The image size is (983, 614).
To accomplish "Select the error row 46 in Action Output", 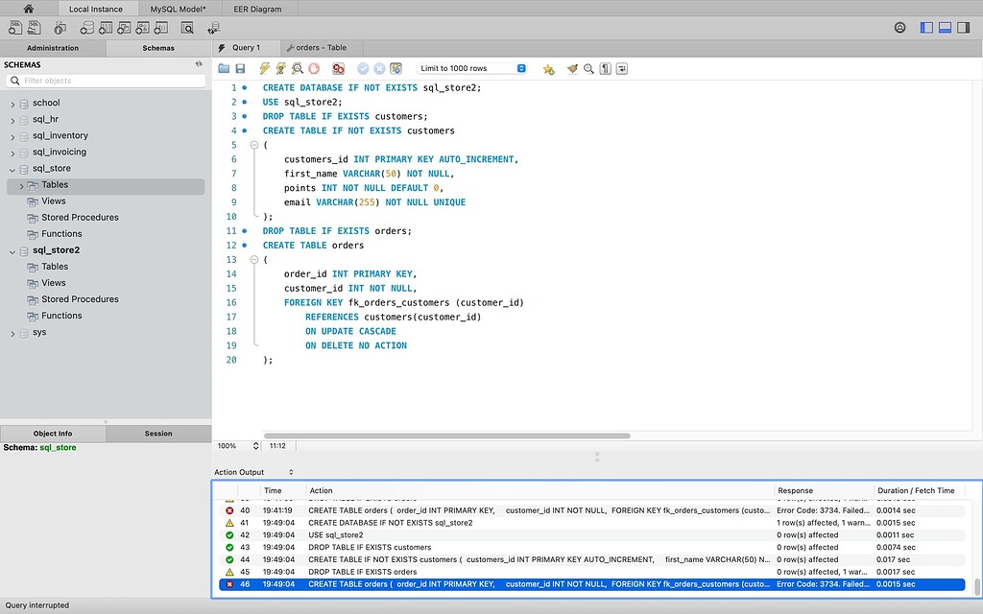I will [480, 583].
